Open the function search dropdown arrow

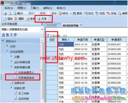coord(42,30)
